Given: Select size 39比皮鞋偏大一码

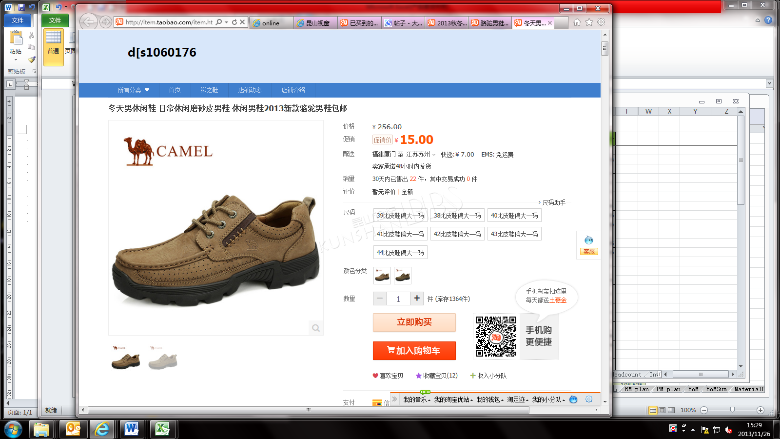Looking at the screenshot, I should click(x=400, y=216).
